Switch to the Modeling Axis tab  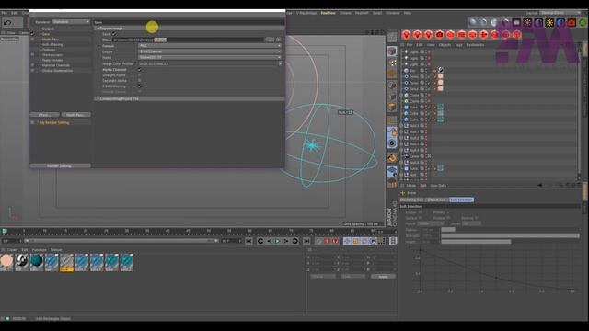pos(412,200)
